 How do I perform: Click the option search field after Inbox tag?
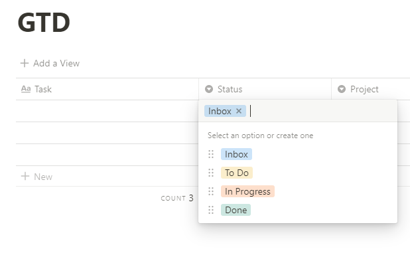click(318, 112)
